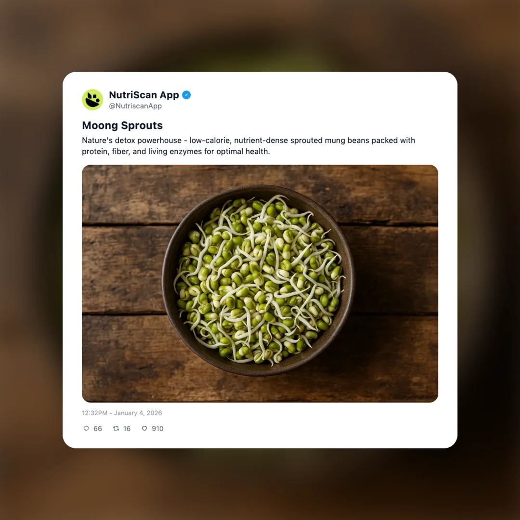Viewport: 520px width, 520px height.
Task: Open the @NutriscanApp handle link
Action: coord(135,106)
